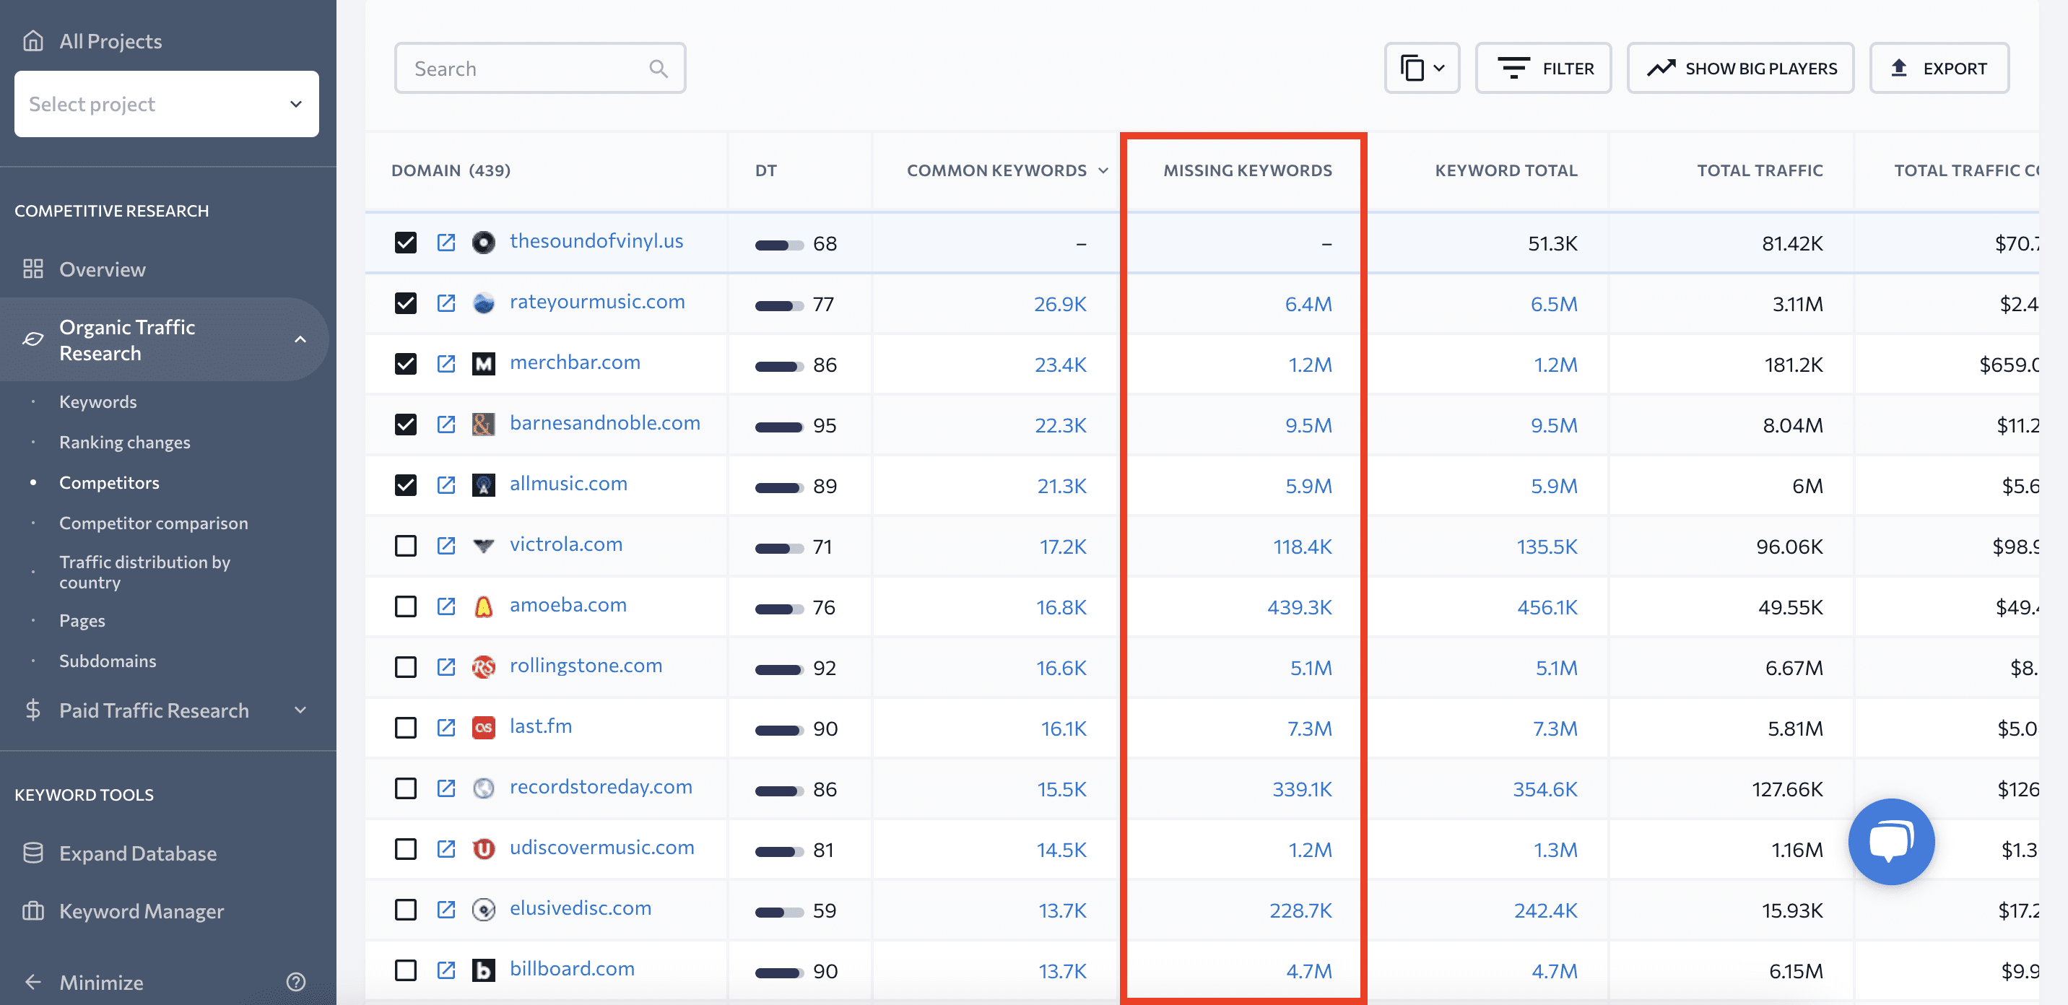Open external link icon for udiscovermusic.com
Viewport: 2068px width, 1005px height.
(x=446, y=848)
